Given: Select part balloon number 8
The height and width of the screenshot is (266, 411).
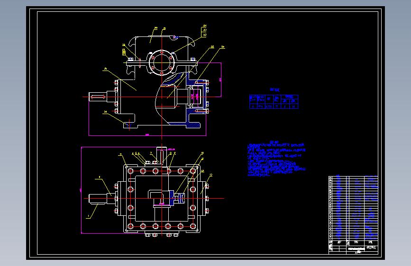Looking at the screenshot, I should coord(171,153).
